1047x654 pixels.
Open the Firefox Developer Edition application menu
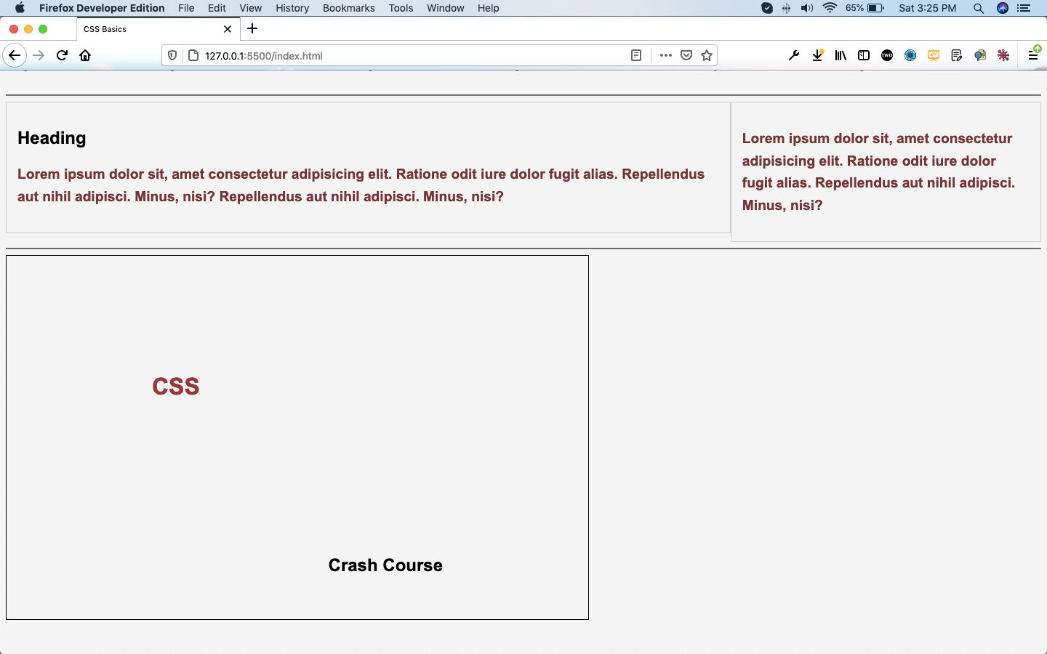[x=102, y=8]
